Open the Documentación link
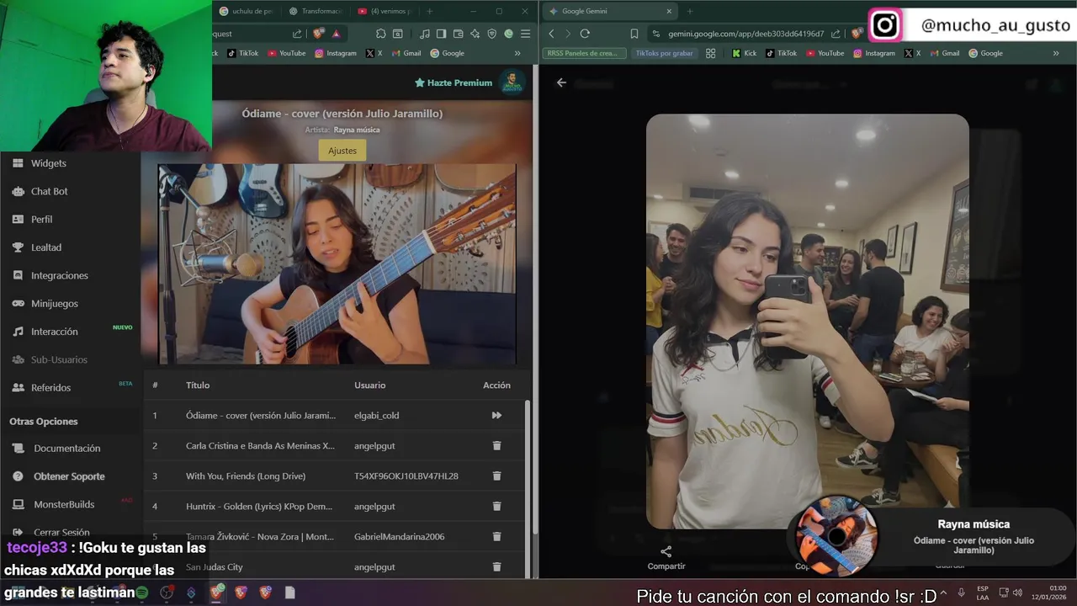1077x606 pixels. tap(66, 449)
